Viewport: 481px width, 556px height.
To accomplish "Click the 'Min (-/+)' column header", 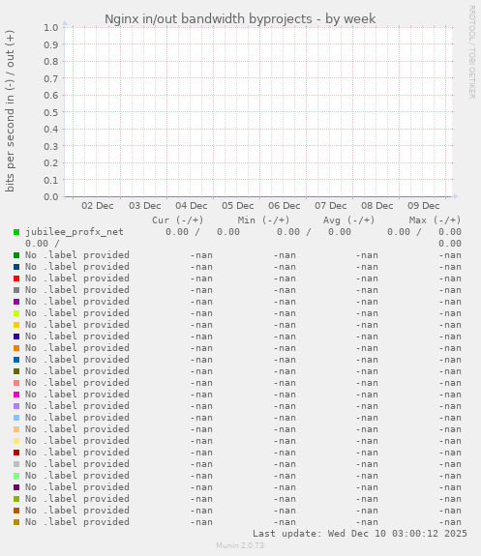I will click(264, 220).
